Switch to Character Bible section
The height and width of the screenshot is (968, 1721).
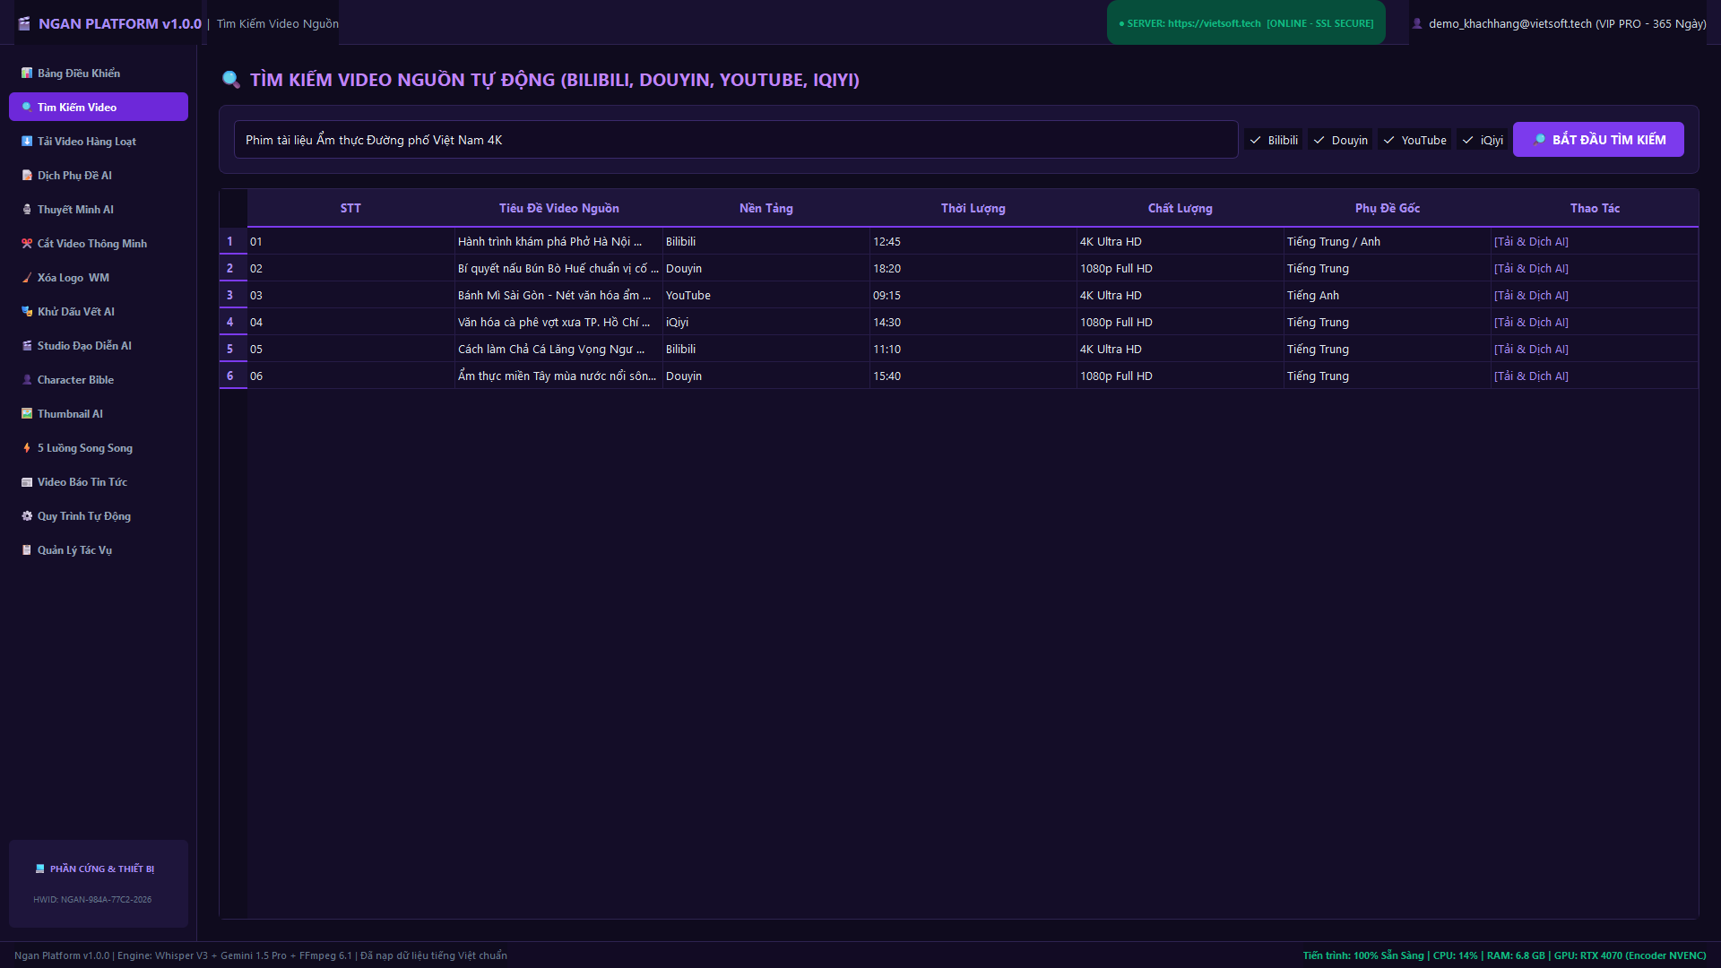[99, 380]
